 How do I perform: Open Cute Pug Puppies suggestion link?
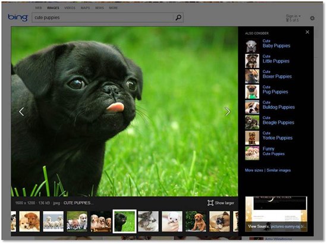coord(275,89)
